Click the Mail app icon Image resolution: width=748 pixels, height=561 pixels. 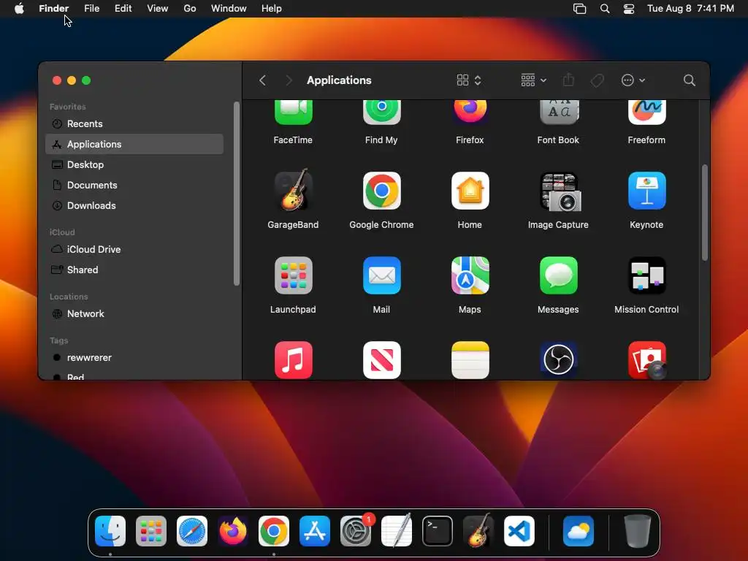click(x=381, y=275)
